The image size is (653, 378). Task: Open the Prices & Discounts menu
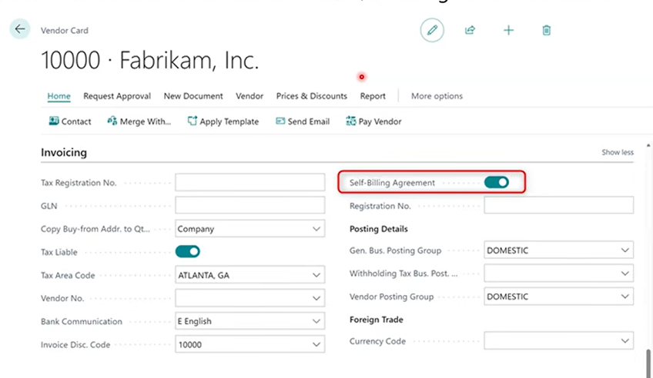tap(311, 96)
